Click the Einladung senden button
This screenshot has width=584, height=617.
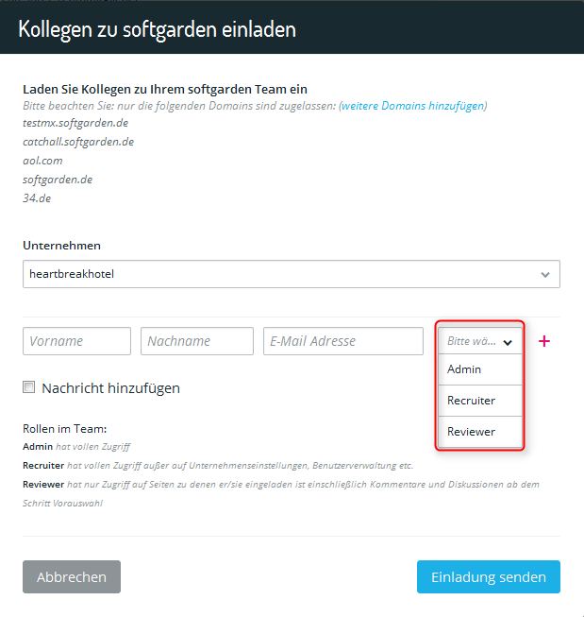pyautogui.click(x=489, y=577)
